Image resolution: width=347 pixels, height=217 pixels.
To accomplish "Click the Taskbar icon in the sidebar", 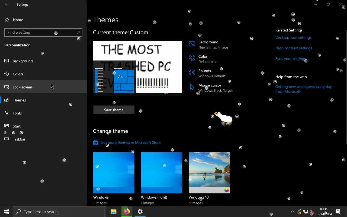I will click(x=7, y=139).
